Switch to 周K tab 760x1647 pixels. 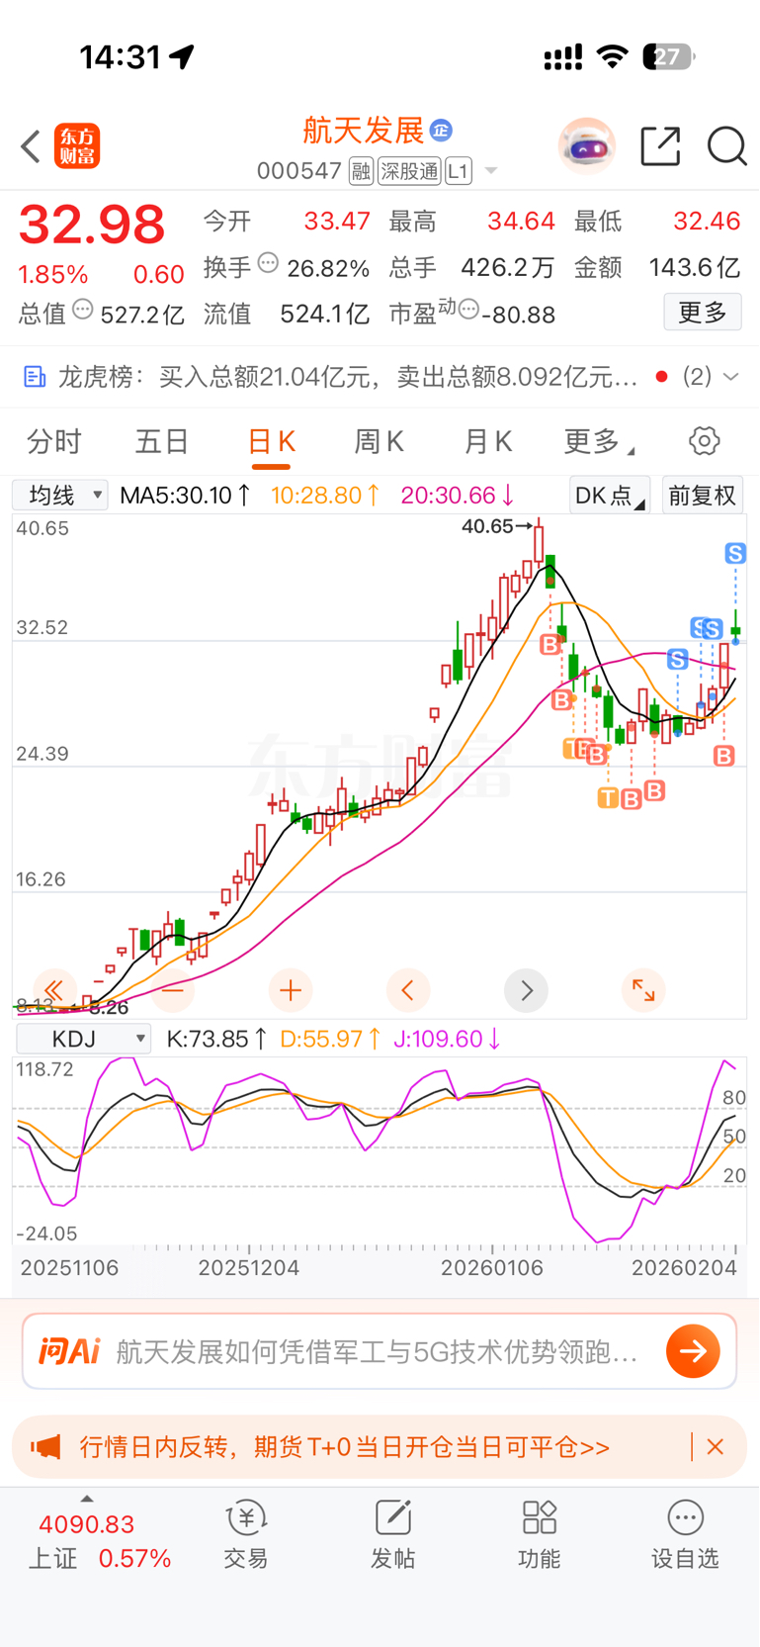click(380, 441)
